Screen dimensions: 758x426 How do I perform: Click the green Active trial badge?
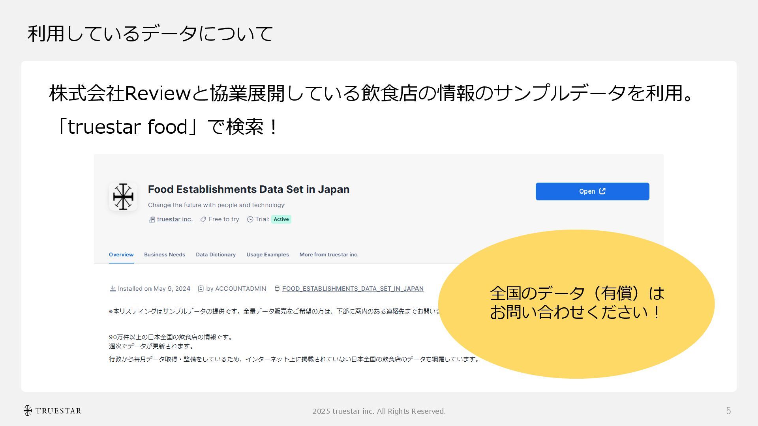(281, 219)
